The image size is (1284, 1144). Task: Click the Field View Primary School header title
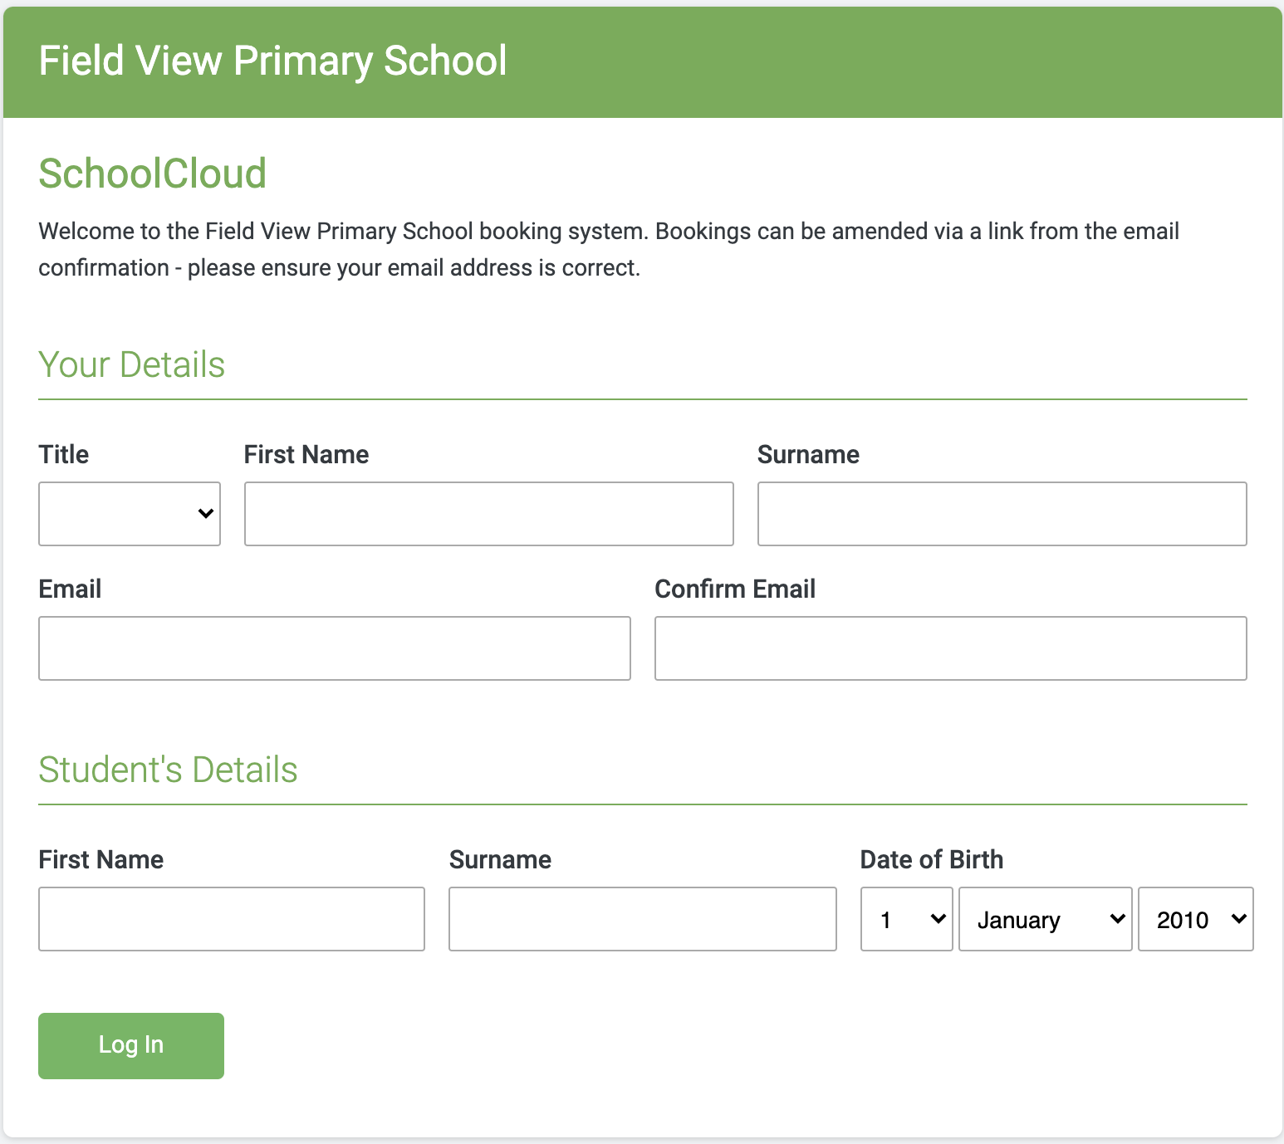273,61
